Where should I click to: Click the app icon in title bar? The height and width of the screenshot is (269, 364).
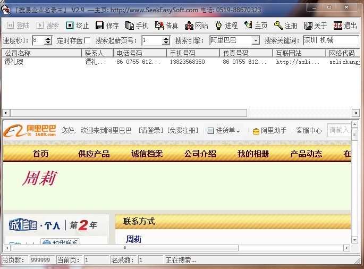[x=5, y=9]
